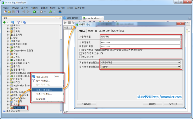The height and width of the screenshot is (119, 193).
Task: Expand the 유형 tree node
Action: pyautogui.click(x=8, y=54)
